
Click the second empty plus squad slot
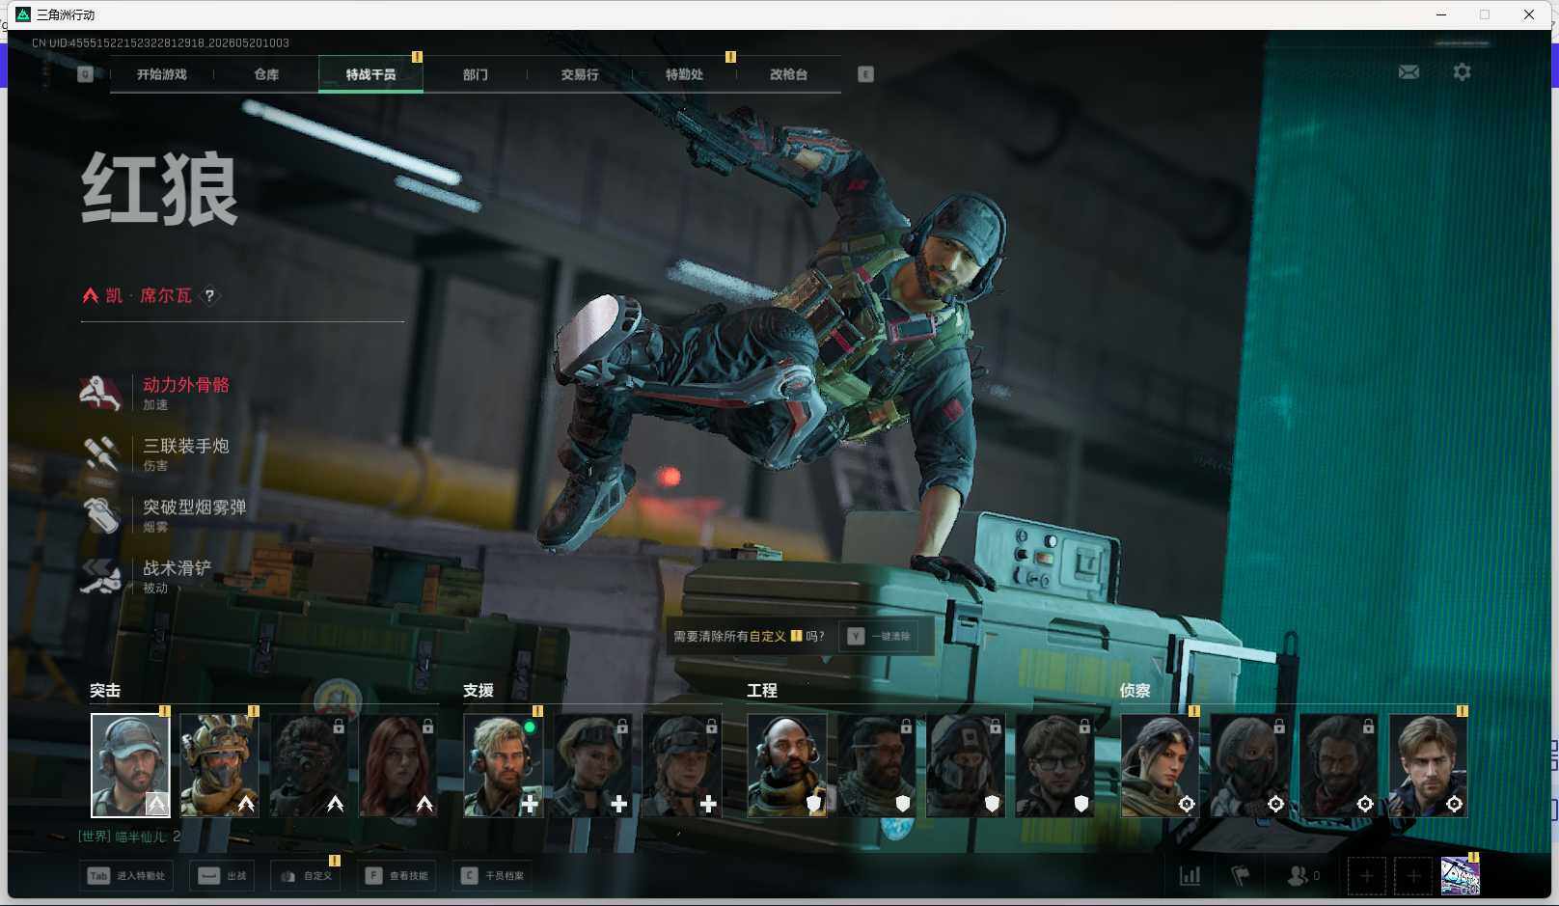click(1413, 875)
